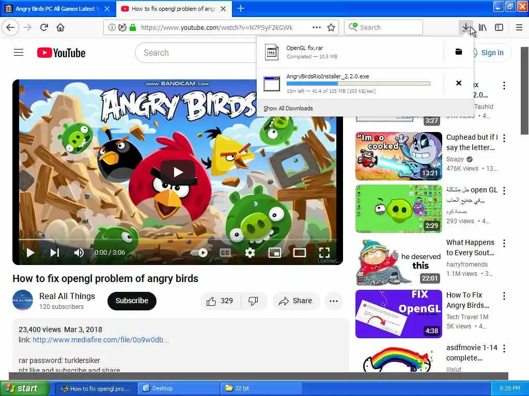Close the Angry Birds PC All Games tab
Screen dimensions: 529x396
click(107, 9)
